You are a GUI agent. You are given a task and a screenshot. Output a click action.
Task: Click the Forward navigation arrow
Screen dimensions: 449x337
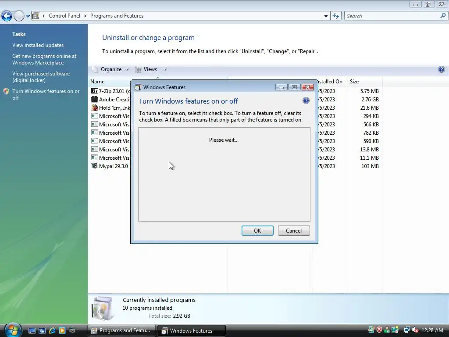coord(19,16)
